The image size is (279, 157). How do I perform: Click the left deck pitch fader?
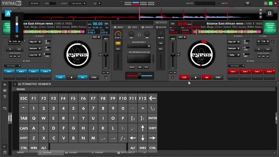click(x=106, y=55)
